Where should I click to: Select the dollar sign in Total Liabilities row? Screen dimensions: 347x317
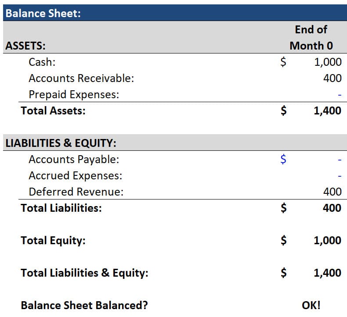click(283, 208)
